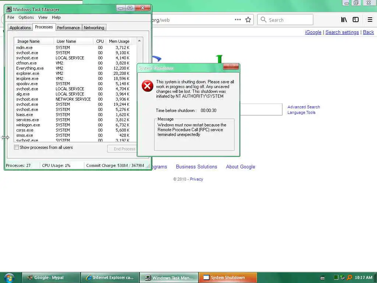Select the ctfmon.exe process row
The height and width of the screenshot is (283, 377).
[75, 63]
